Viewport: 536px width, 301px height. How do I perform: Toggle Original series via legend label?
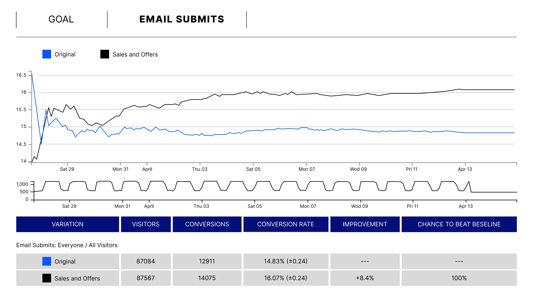65,54
